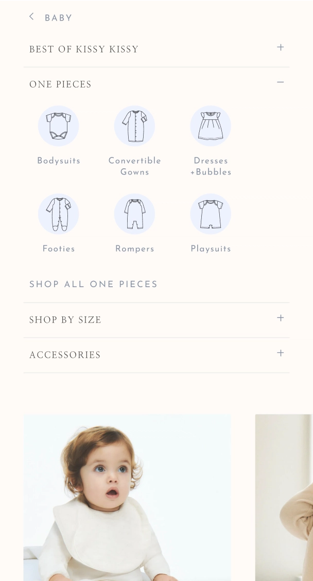Click the Playsuits text label

[x=211, y=249]
